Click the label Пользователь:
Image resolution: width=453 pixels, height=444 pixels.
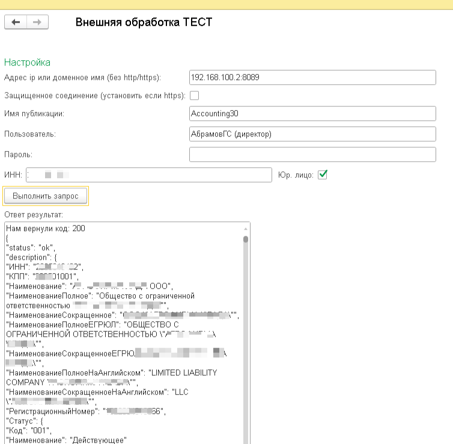[30, 134]
